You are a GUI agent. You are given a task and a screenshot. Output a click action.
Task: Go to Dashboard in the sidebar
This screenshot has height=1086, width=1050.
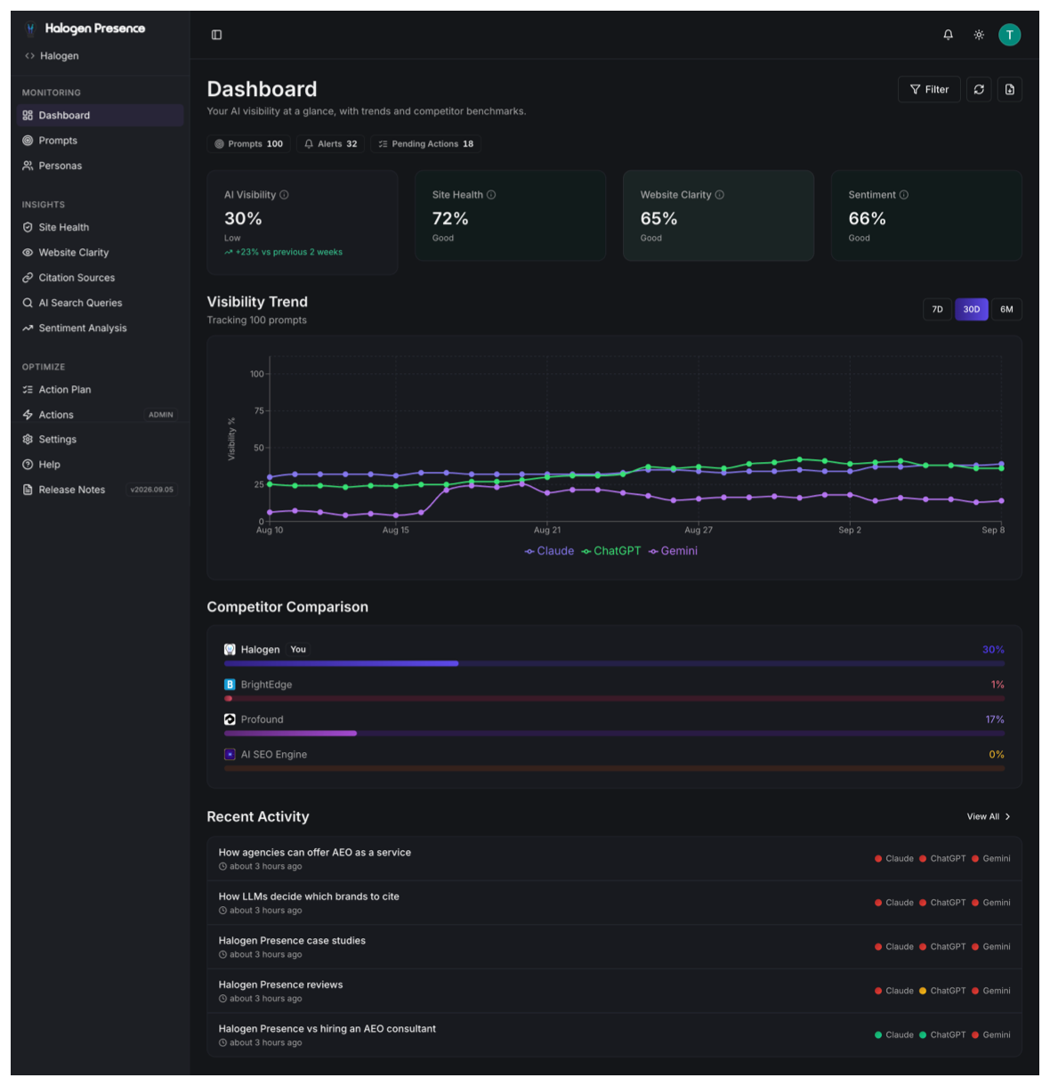[100, 115]
